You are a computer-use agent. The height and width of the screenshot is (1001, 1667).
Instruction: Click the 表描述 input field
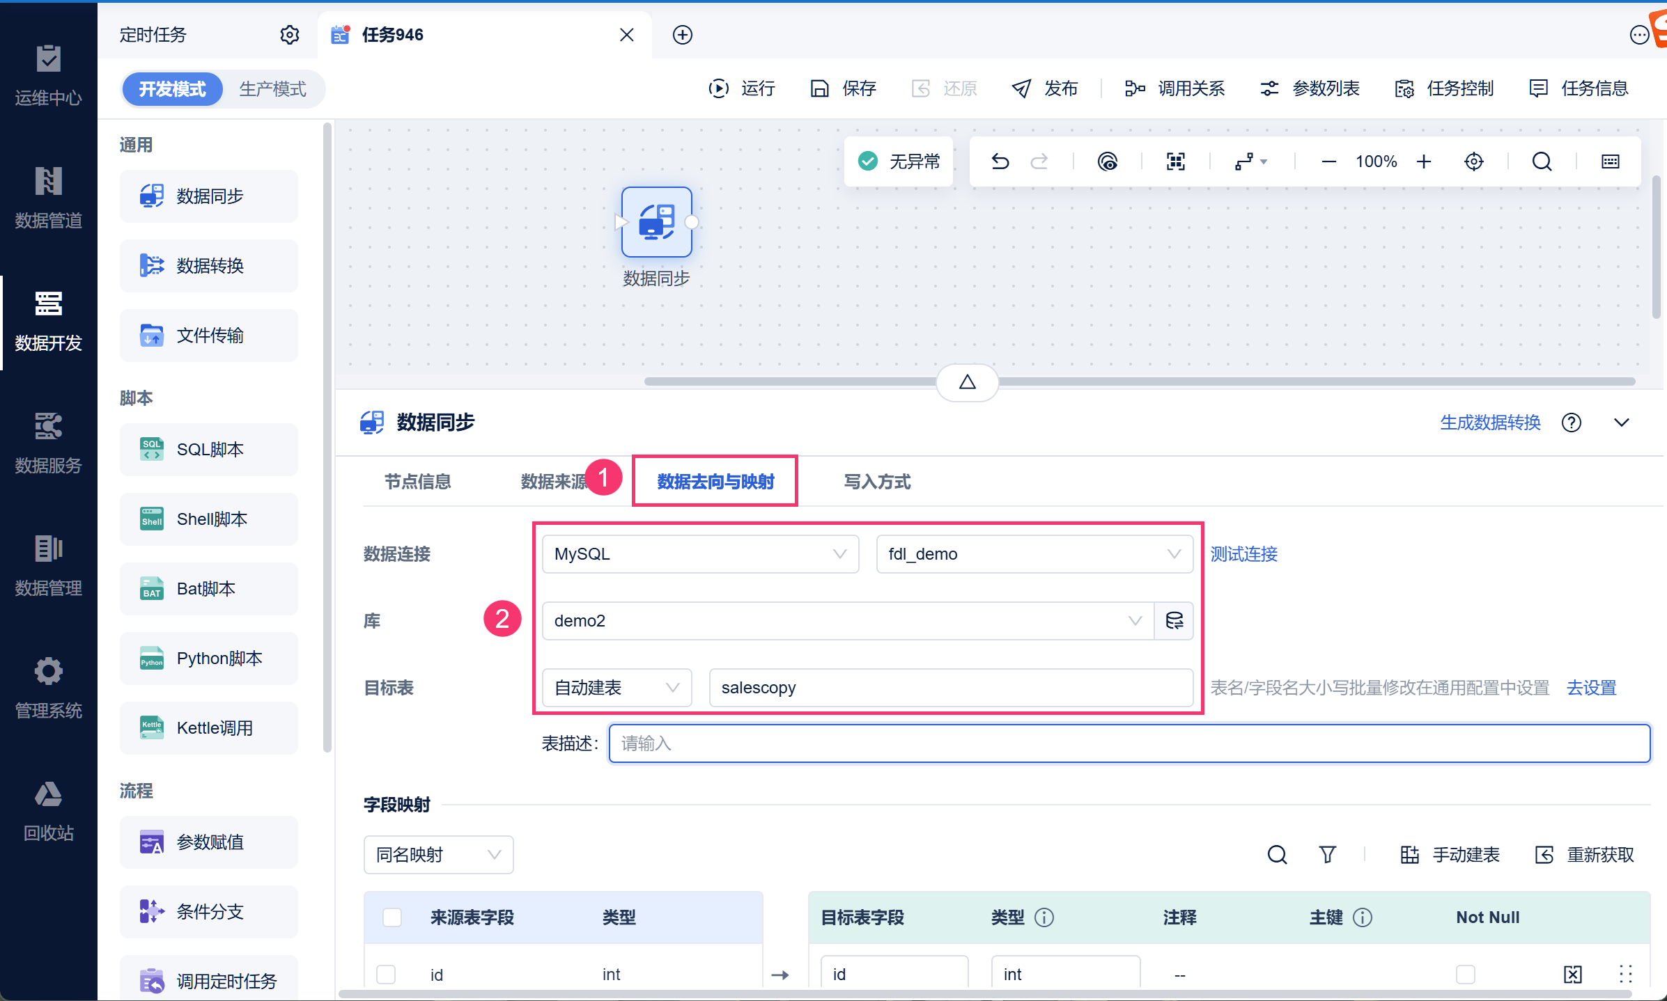(1129, 743)
